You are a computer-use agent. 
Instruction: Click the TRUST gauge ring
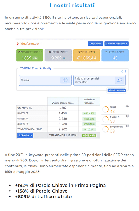pyautogui.click(x=106, y=110)
